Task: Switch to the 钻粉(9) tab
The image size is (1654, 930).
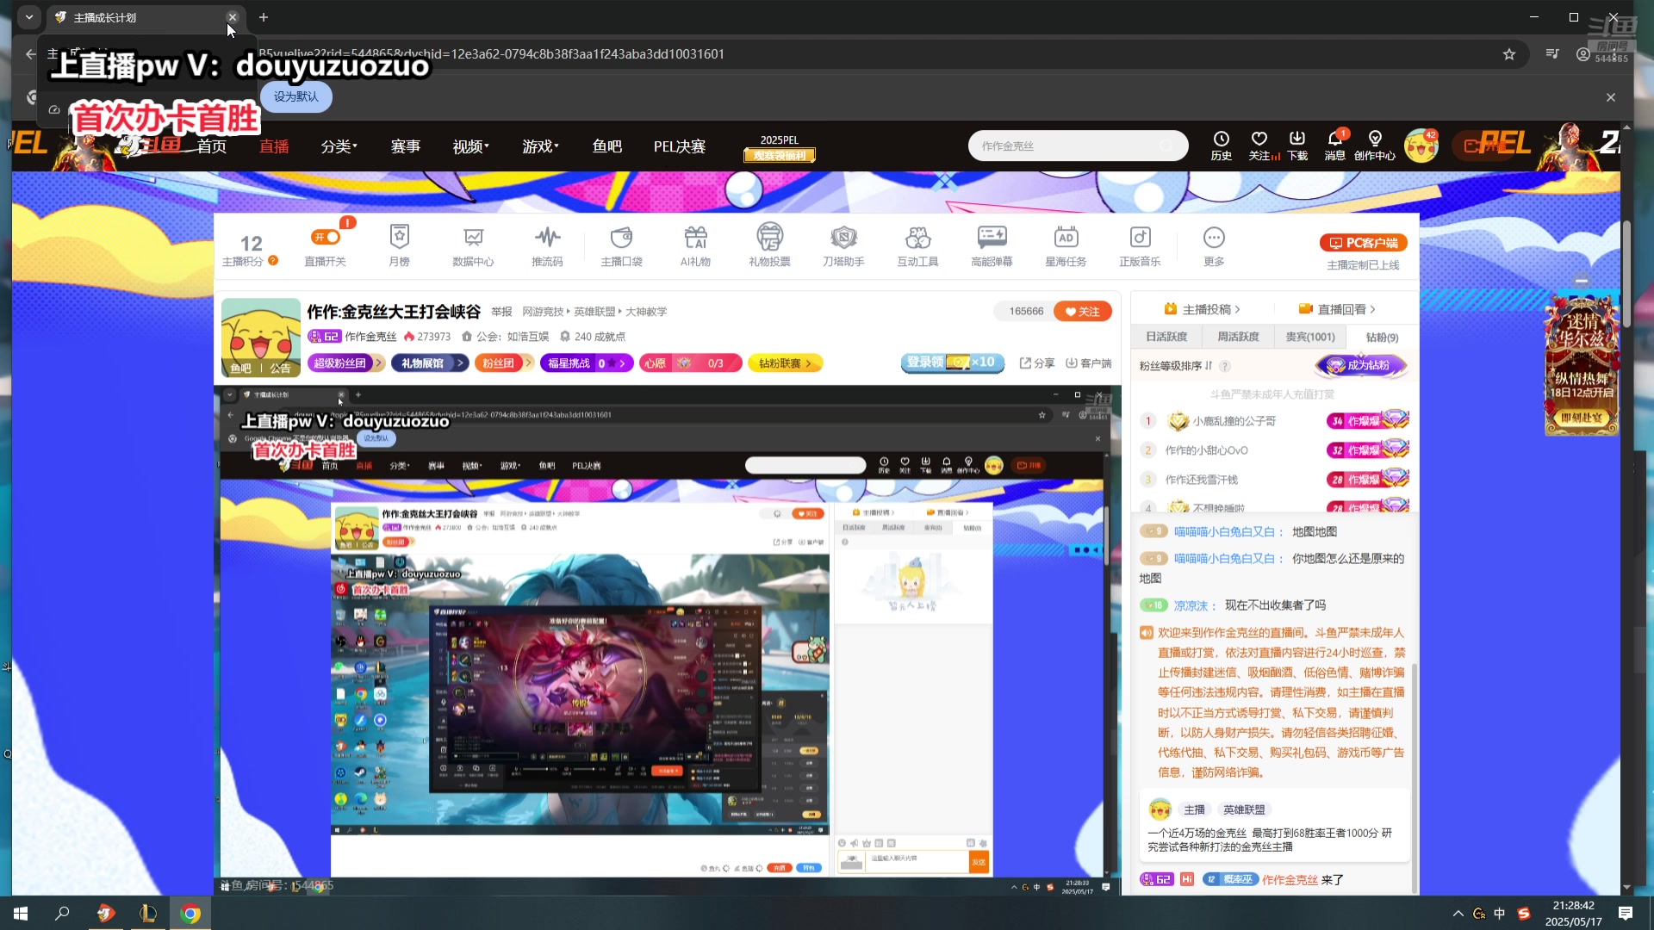Action: point(1382,338)
